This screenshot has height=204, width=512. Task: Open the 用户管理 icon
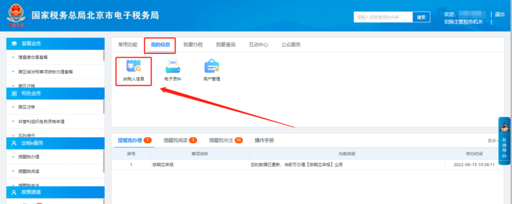click(x=211, y=71)
